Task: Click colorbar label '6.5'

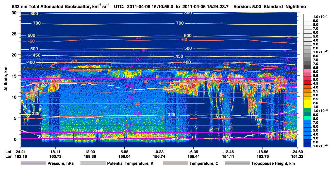Action: [x=316, y=68]
